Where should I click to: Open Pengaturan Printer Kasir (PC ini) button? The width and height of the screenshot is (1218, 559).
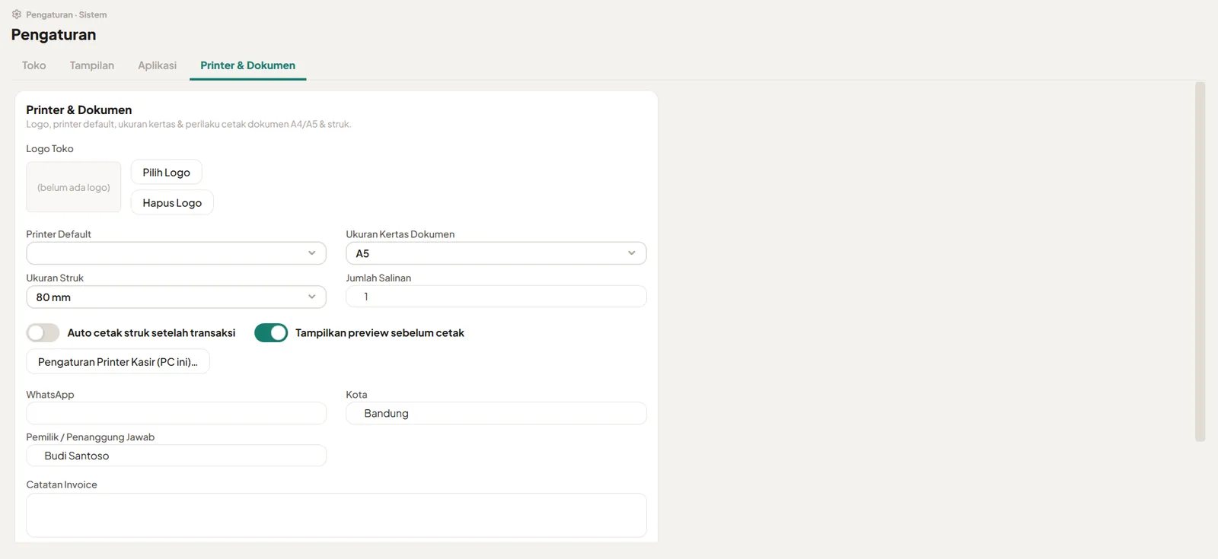(x=118, y=362)
